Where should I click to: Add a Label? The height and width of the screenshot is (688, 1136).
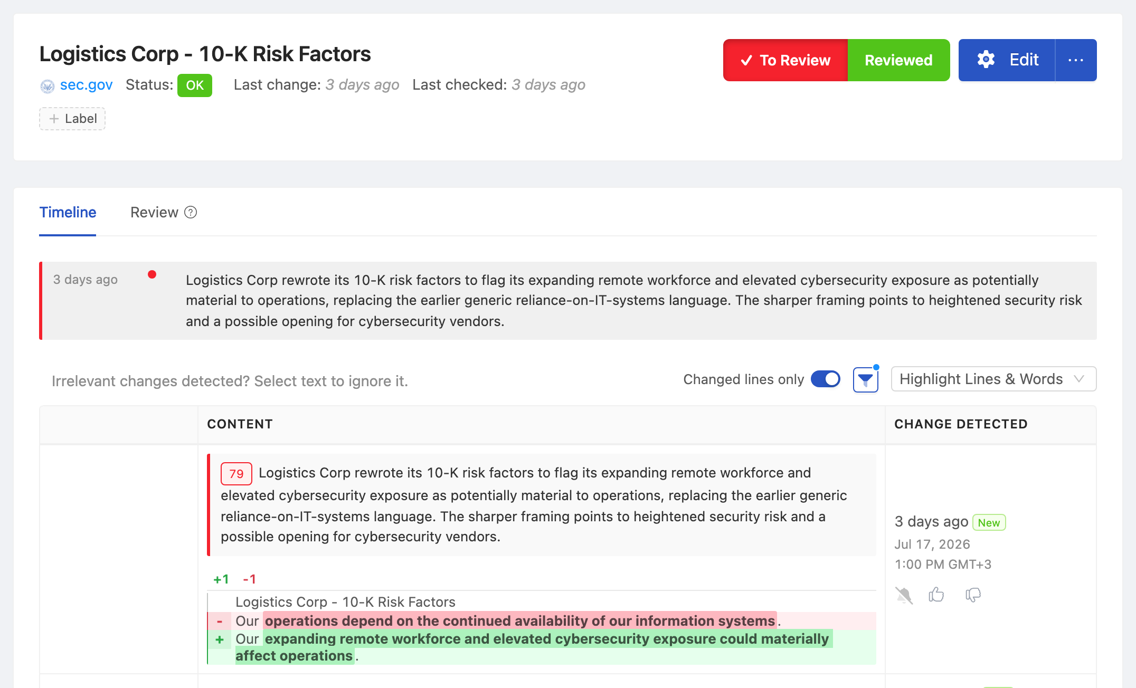tap(72, 119)
